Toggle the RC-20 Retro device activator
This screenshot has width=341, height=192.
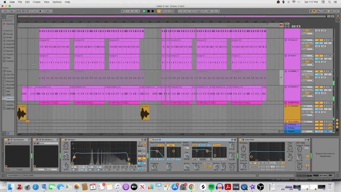pos(35,140)
